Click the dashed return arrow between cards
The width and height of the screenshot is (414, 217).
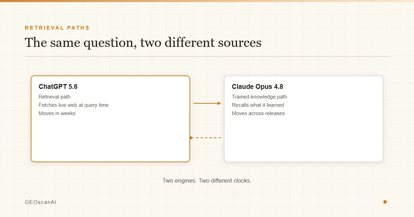click(x=205, y=138)
